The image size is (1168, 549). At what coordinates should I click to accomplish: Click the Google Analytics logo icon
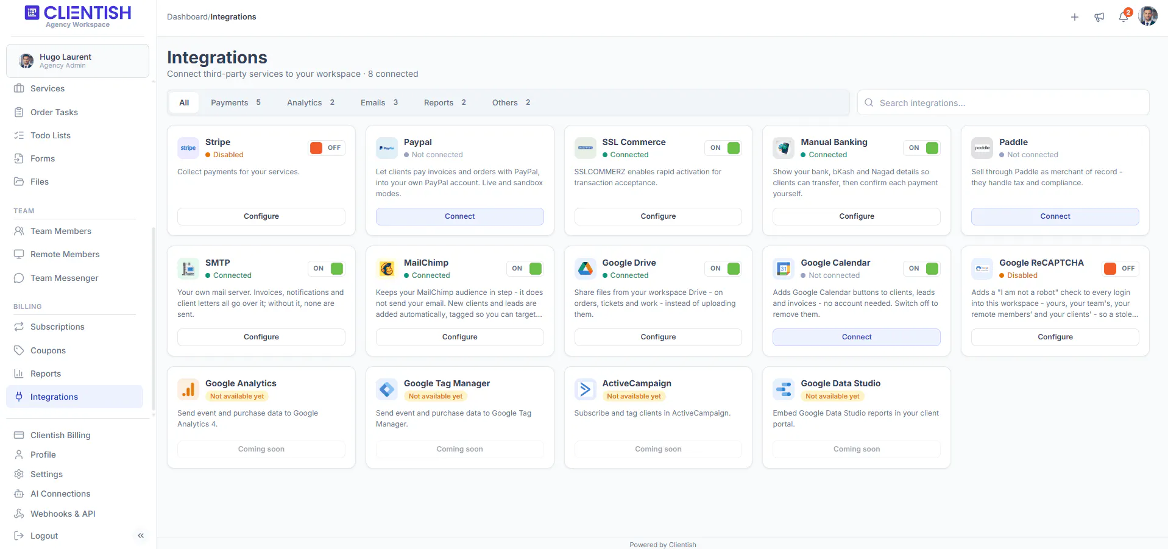click(x=188, y=389)
